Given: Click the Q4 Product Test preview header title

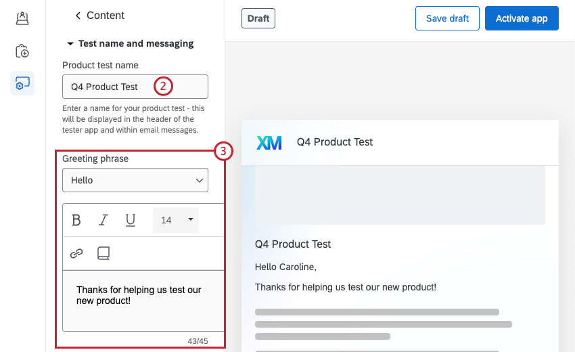Looking at the screenshot, I should pyautogui.click(x=335, y=142).
